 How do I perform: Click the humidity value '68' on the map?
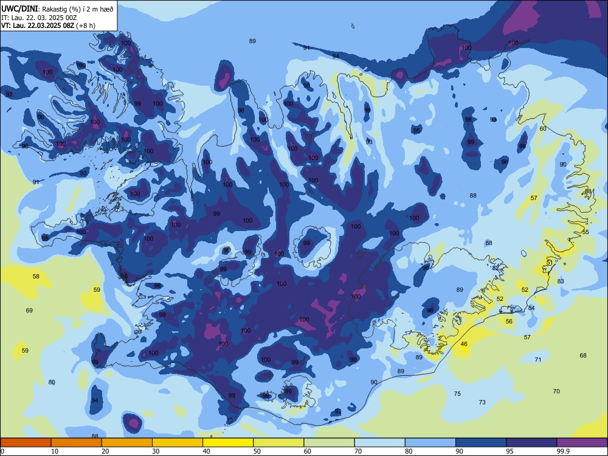tap(583, 355)
